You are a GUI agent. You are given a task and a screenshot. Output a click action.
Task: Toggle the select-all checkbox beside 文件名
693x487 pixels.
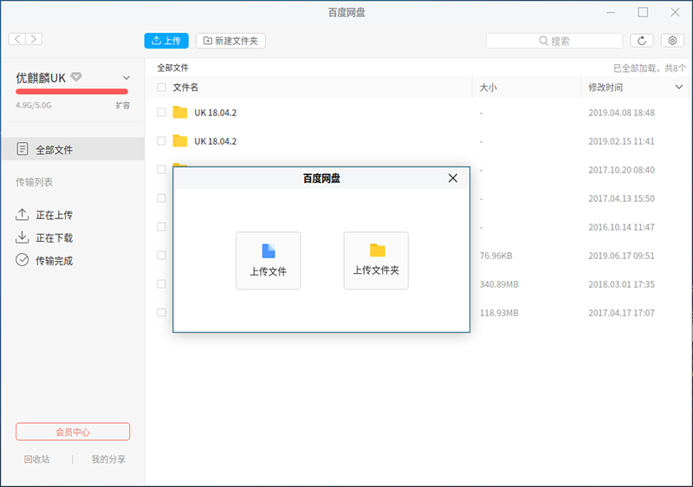(161, 88)
